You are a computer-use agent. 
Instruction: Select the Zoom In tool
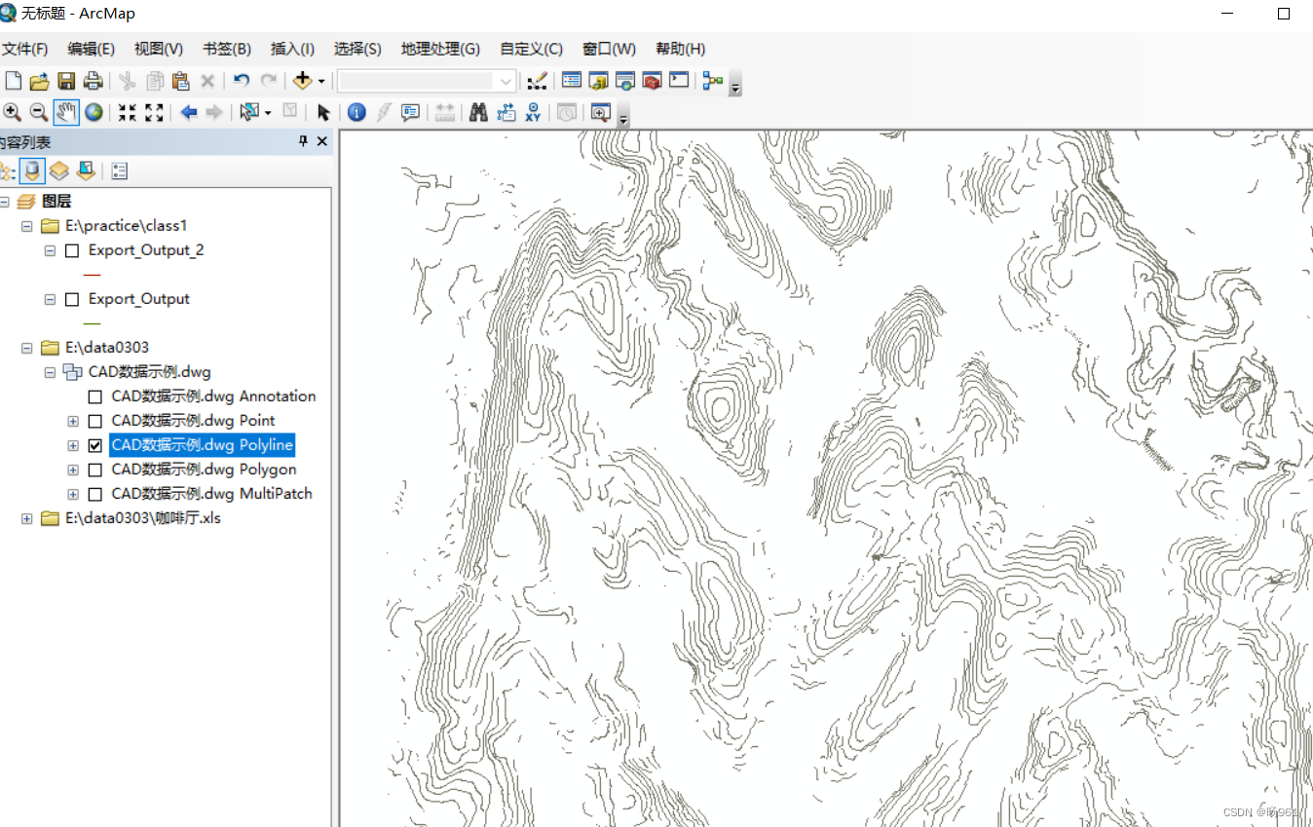(x=13, y=112)
